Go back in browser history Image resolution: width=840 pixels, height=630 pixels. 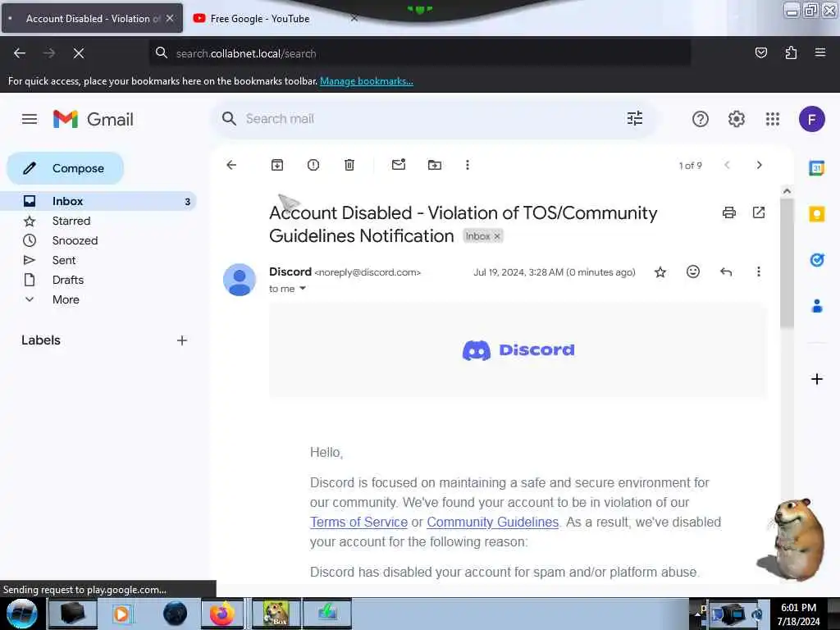pos(20,53)
